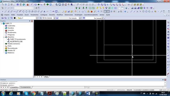
Task: Click the blue help icon in toolbar
Action: [125, 11]
